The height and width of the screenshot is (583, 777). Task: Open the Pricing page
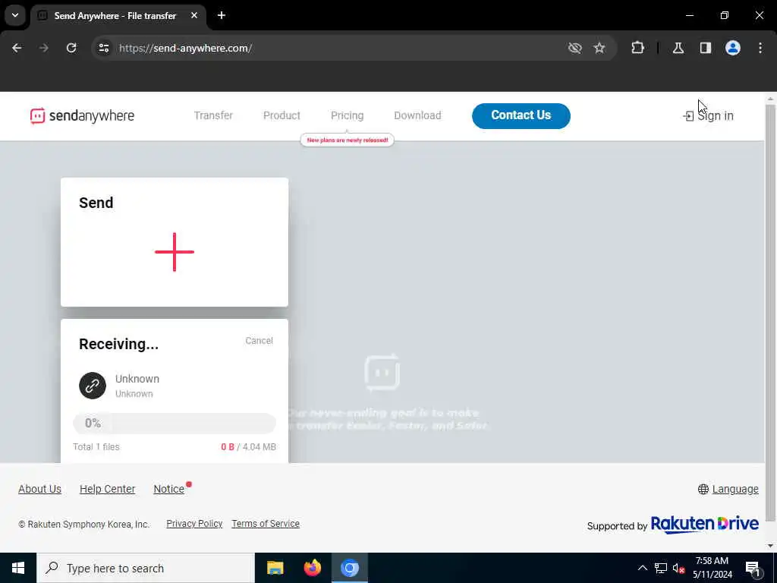tap(348, 115)
